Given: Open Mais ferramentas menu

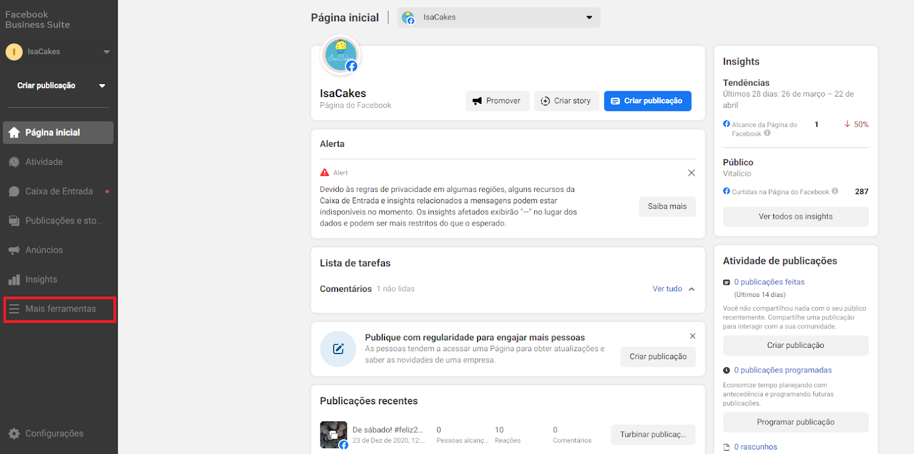Looking at the screenshot, I should pyautogui.click(x=60, y=309).
